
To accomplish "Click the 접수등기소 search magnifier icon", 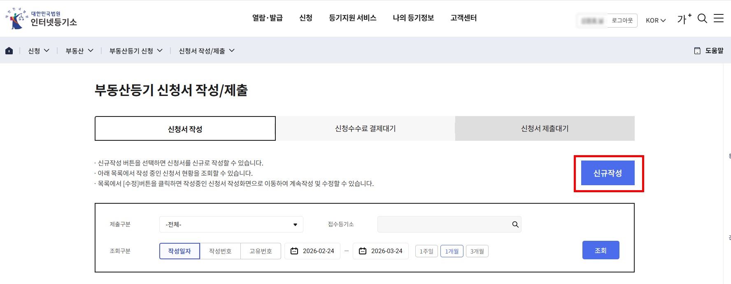I will coord(515,224).
